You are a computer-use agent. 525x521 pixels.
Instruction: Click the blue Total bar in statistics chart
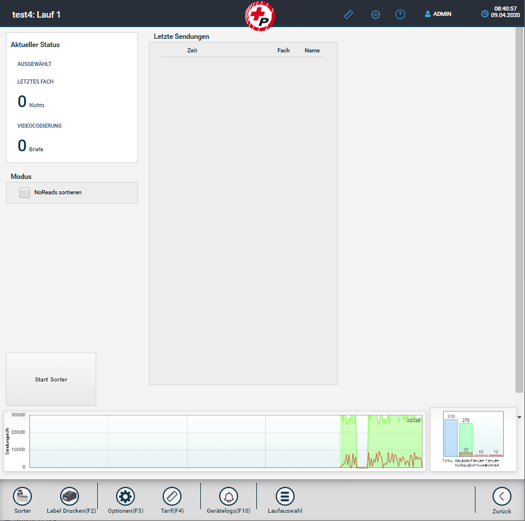pyautogui.click(x=451, y=437)
